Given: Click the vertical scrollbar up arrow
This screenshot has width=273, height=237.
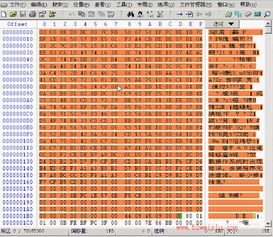Looking at the screenshot, I should tap(268, 23).
